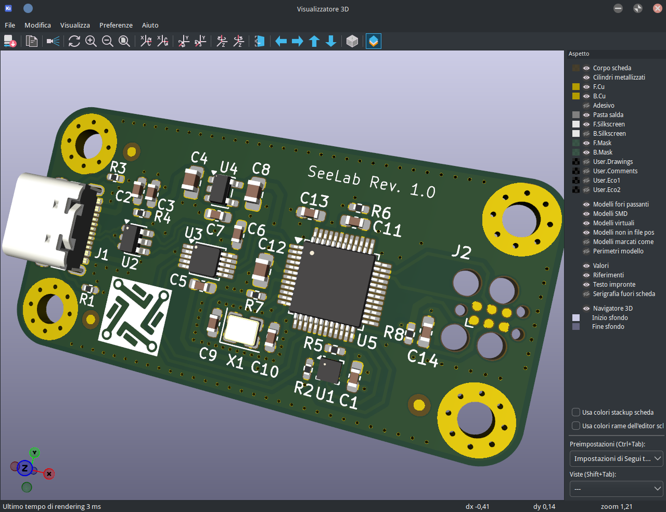
Task: Click the KiCad app icon in title bar
Action: (x=8, y=8)
